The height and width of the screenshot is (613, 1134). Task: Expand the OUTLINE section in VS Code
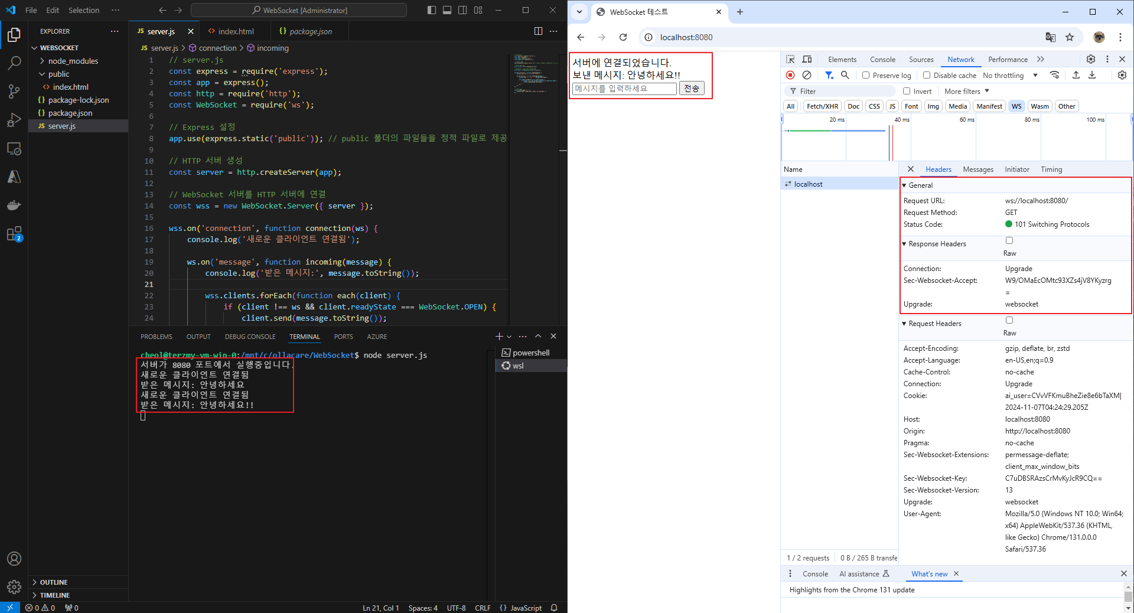[54, 582]
